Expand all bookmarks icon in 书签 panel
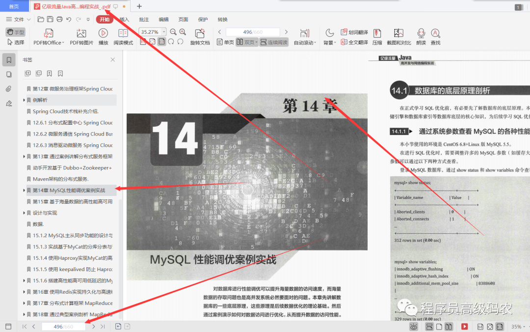The image size is (530, 332). 27,74
